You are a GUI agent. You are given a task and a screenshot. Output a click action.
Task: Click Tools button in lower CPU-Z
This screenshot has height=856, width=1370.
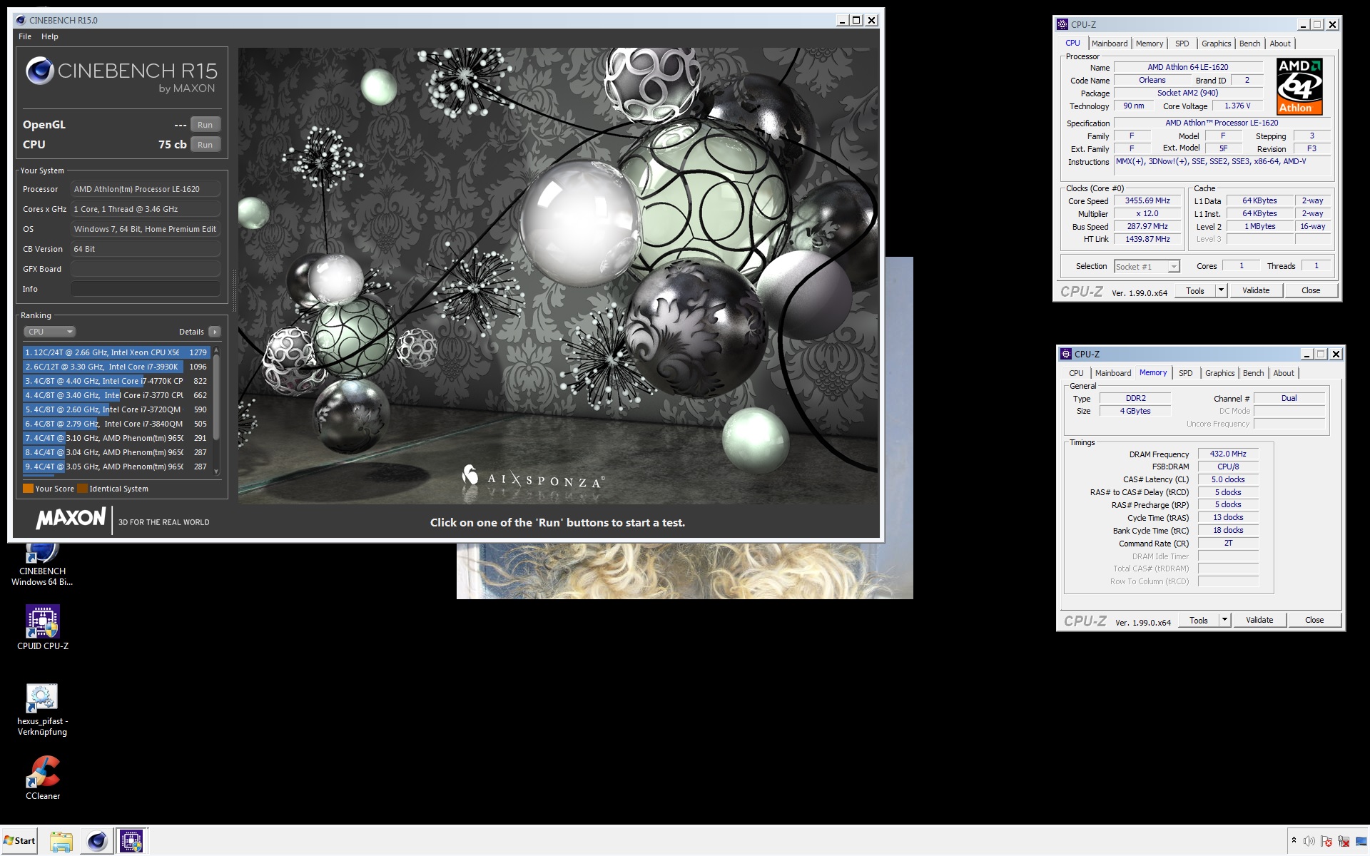(1199, 621)
